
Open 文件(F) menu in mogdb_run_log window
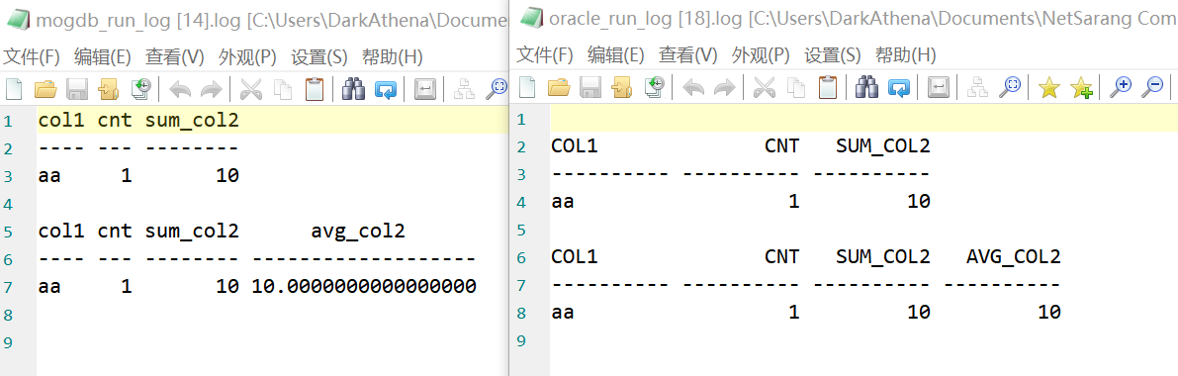pos(32,56)
